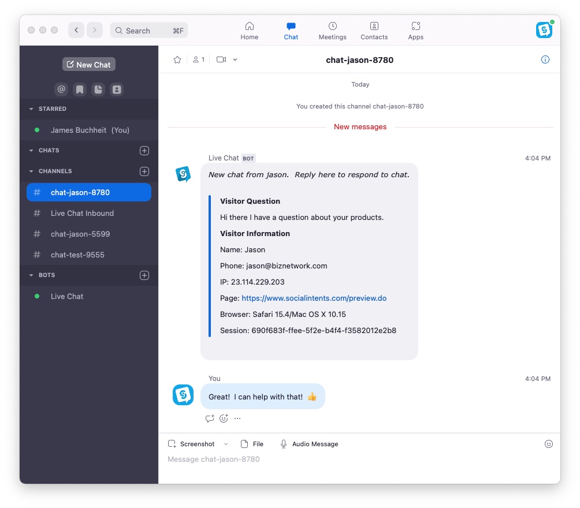Collapse the STARRED section
The width and height of the screenshot is (580, 508).
point(31,109)
